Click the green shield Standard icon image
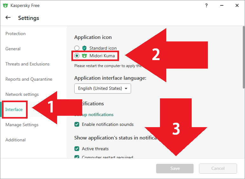The width and height of the screenshot is (245, 179). (x=84, y=48)
